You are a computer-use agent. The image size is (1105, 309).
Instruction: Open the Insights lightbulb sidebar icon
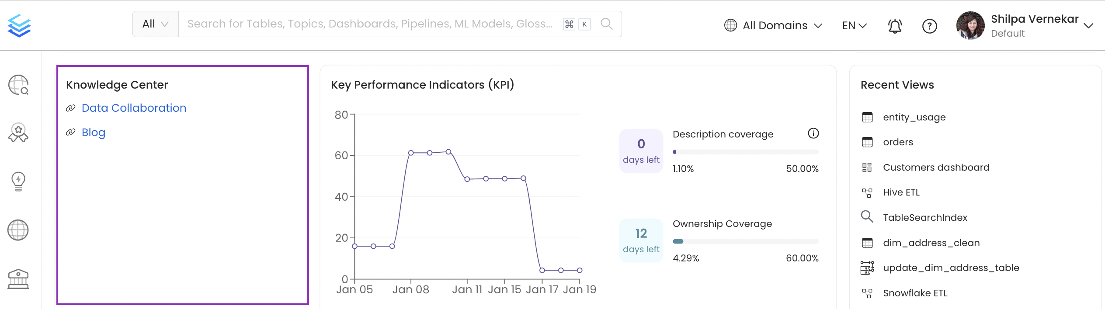[18, 181]
